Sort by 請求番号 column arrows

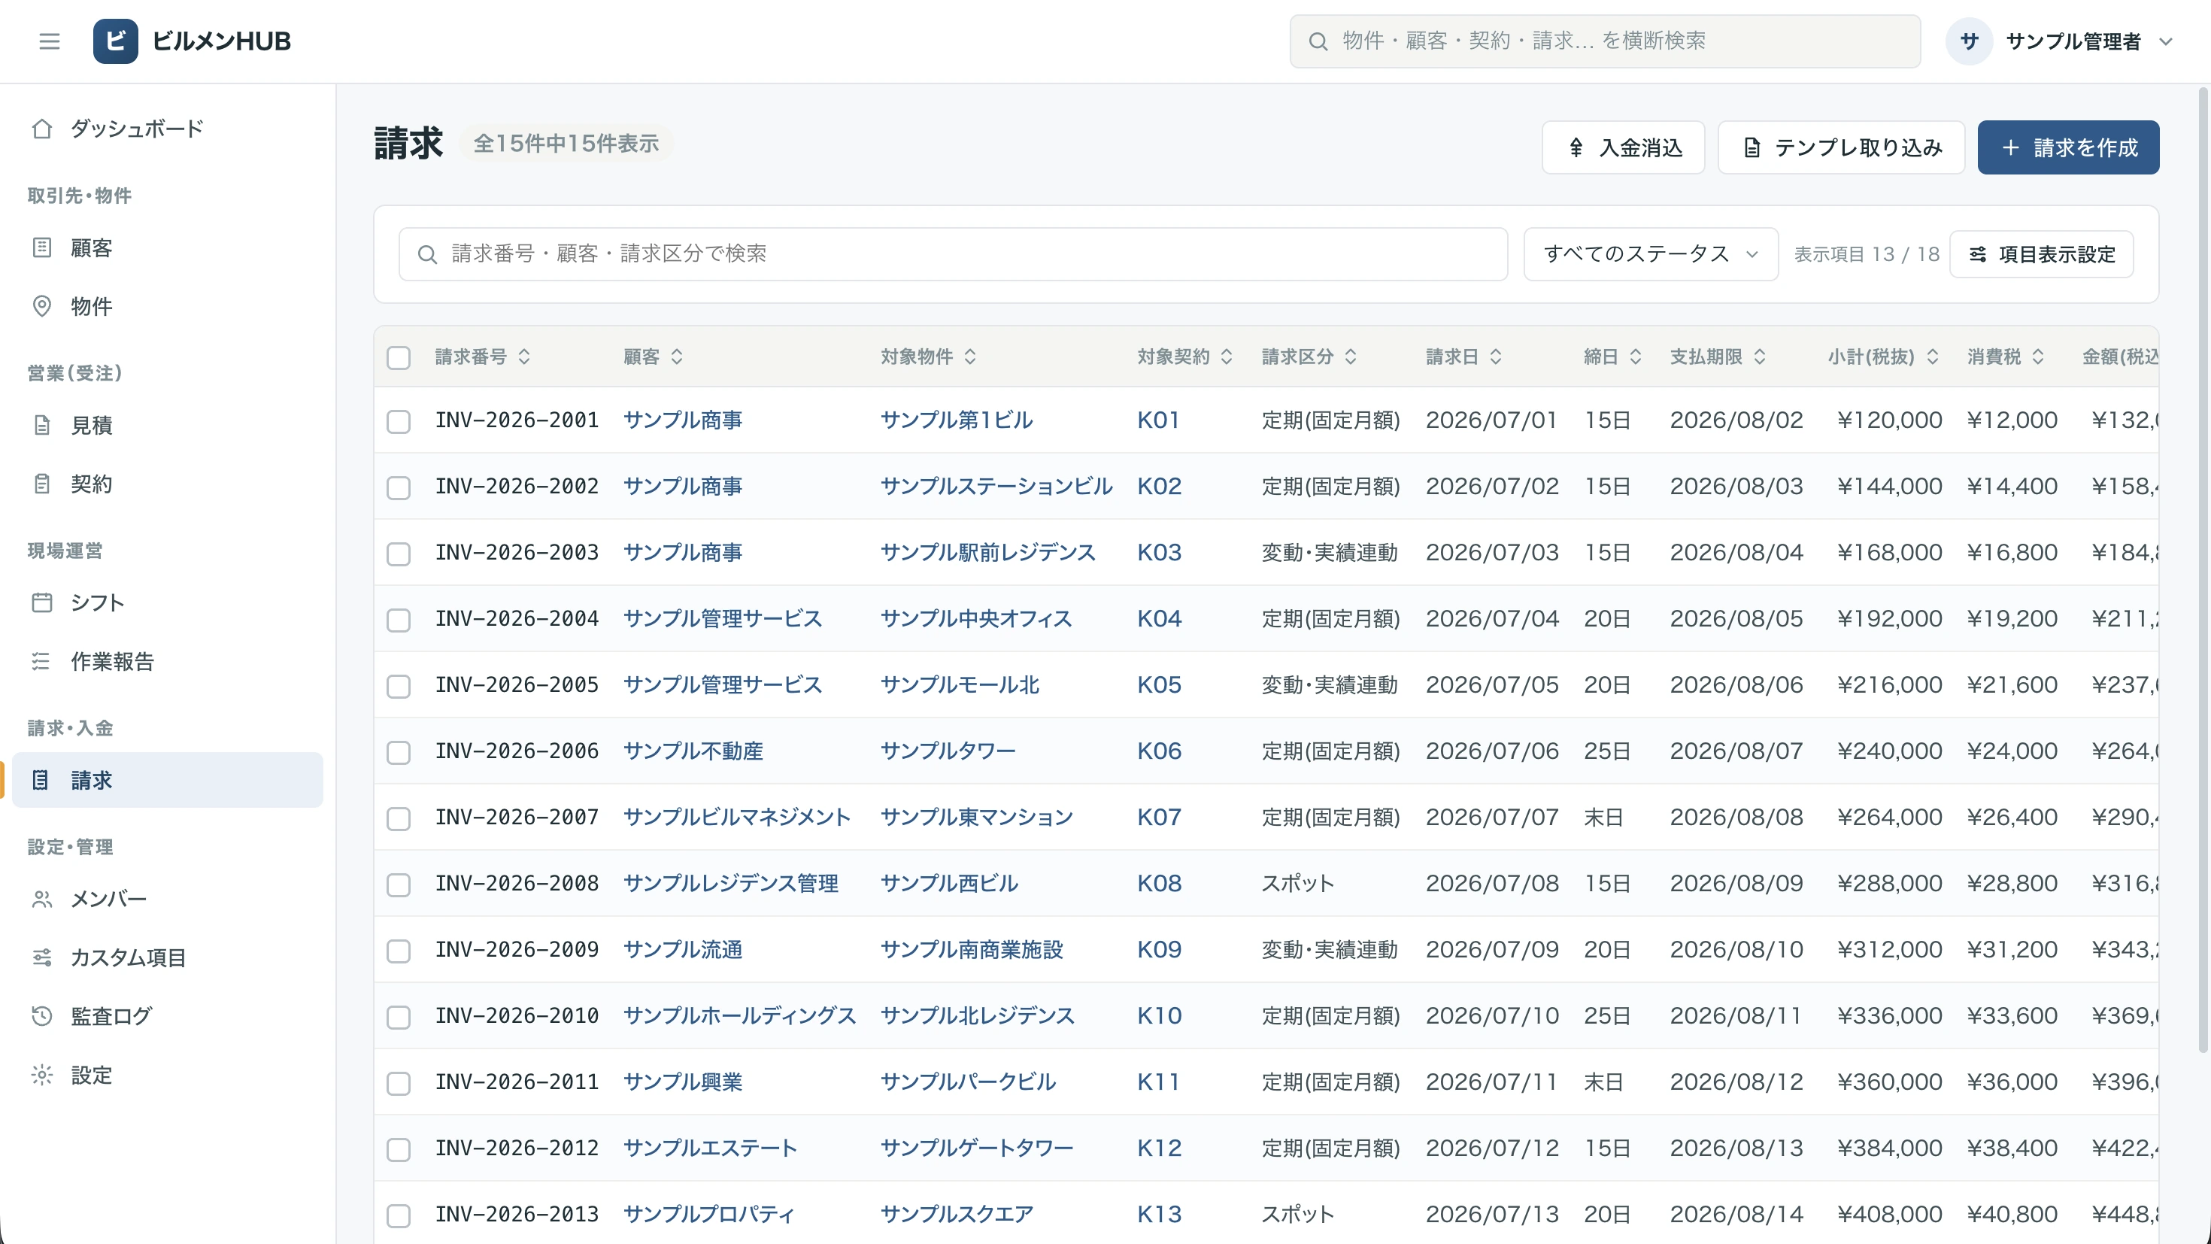[524, 357]
